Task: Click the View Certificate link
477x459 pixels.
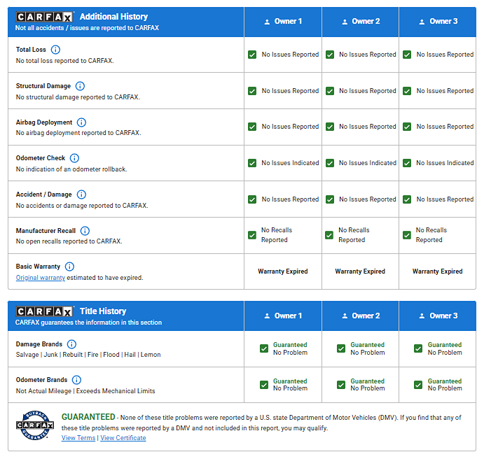Action: pyautogui.click(x=123, y=438)
